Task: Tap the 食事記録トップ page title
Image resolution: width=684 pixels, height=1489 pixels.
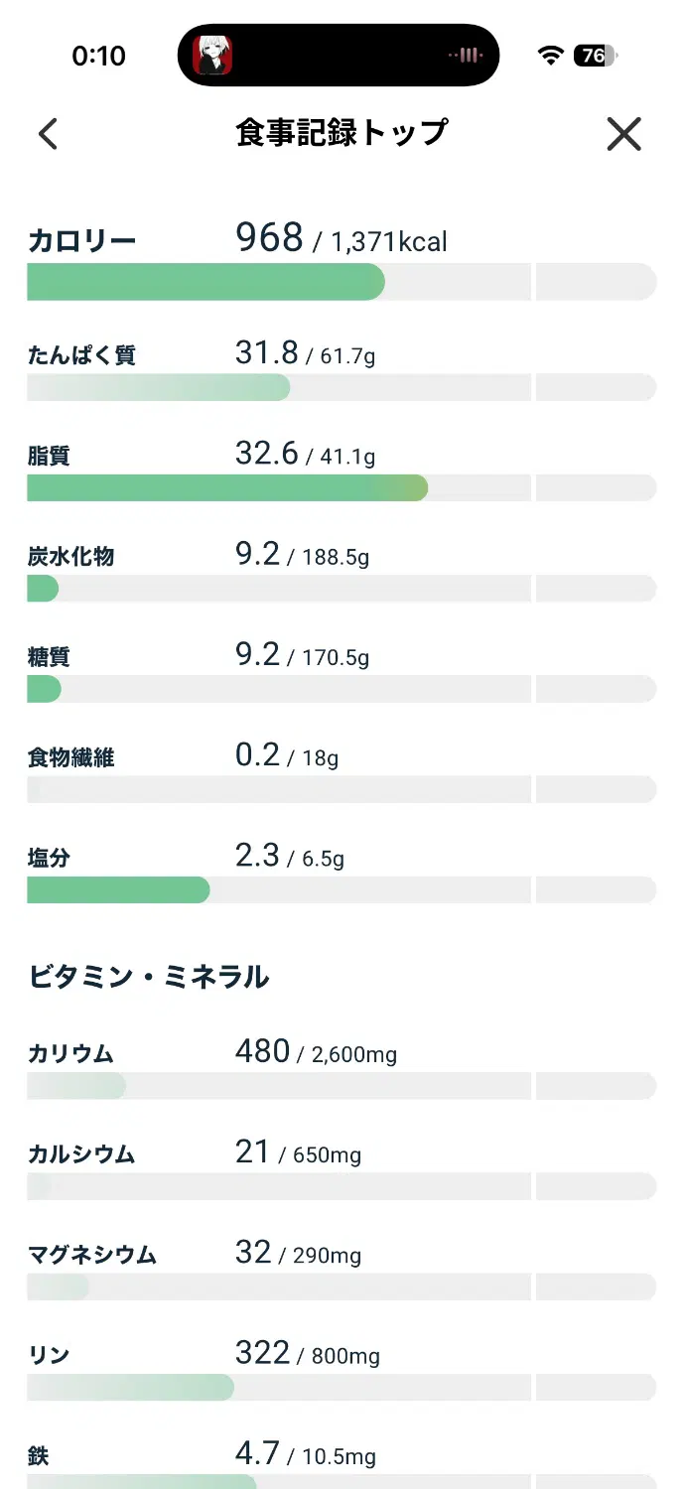Action: (x=342, y=133)
